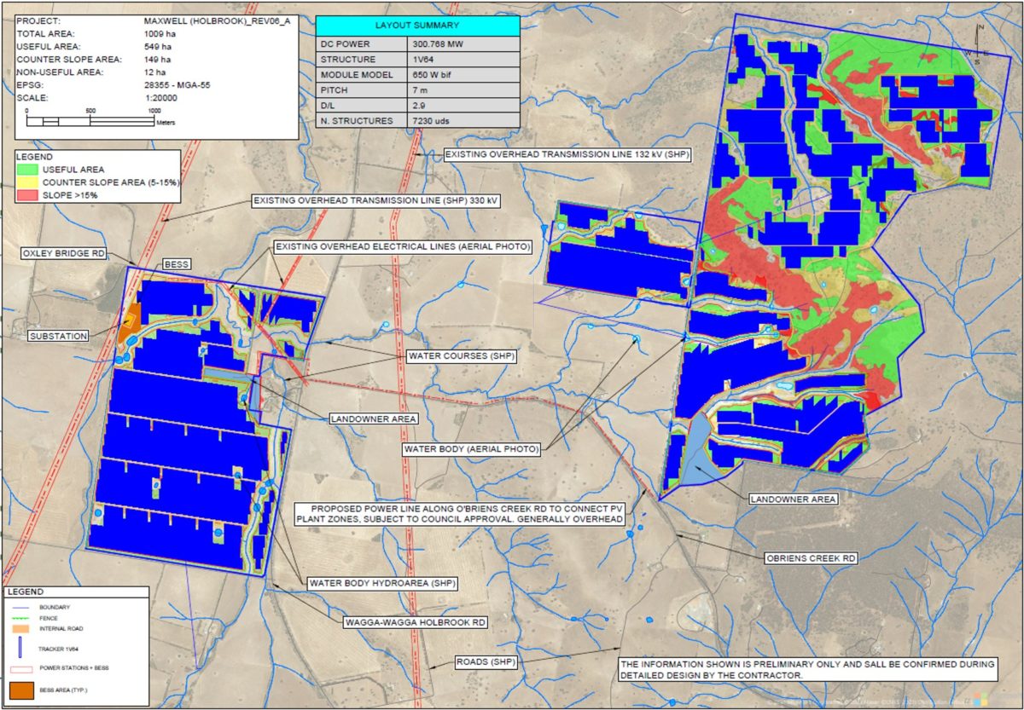Select the green USEFUL AREA color swatch
The image size is (1024, 710).
pos(27,169)
